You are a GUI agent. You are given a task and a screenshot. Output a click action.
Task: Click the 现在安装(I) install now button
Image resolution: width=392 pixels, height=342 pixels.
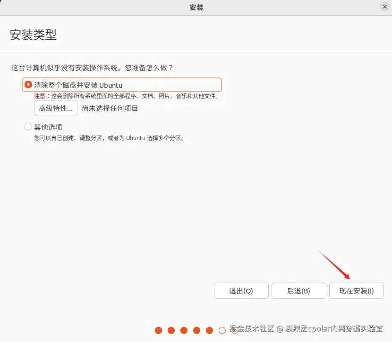point(356,291)
